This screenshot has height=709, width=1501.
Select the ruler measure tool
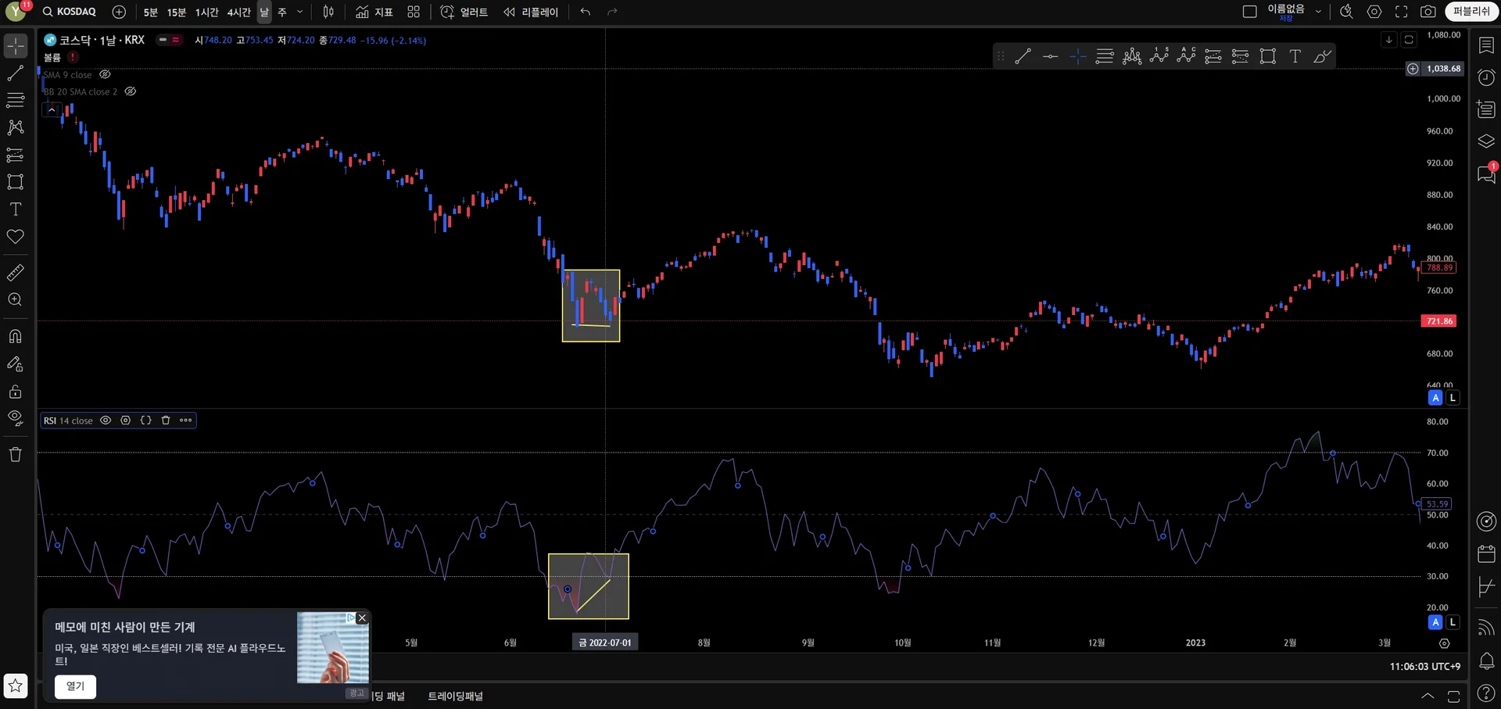[x=16, y=273]
